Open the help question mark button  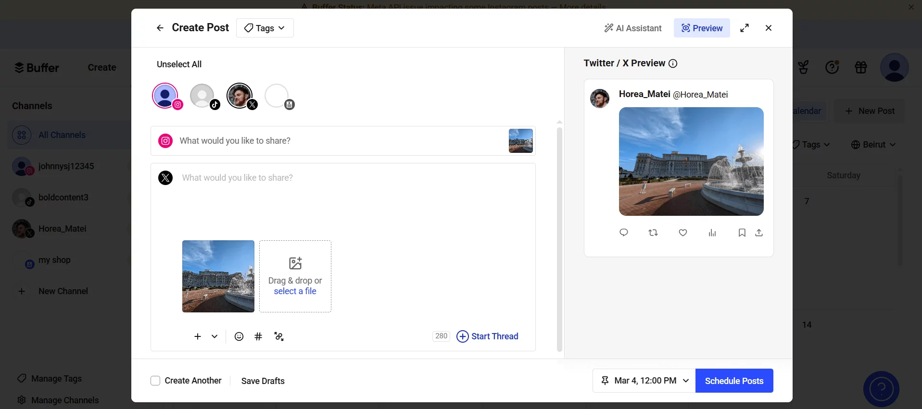pyautogui.click(x=881, y=389)
